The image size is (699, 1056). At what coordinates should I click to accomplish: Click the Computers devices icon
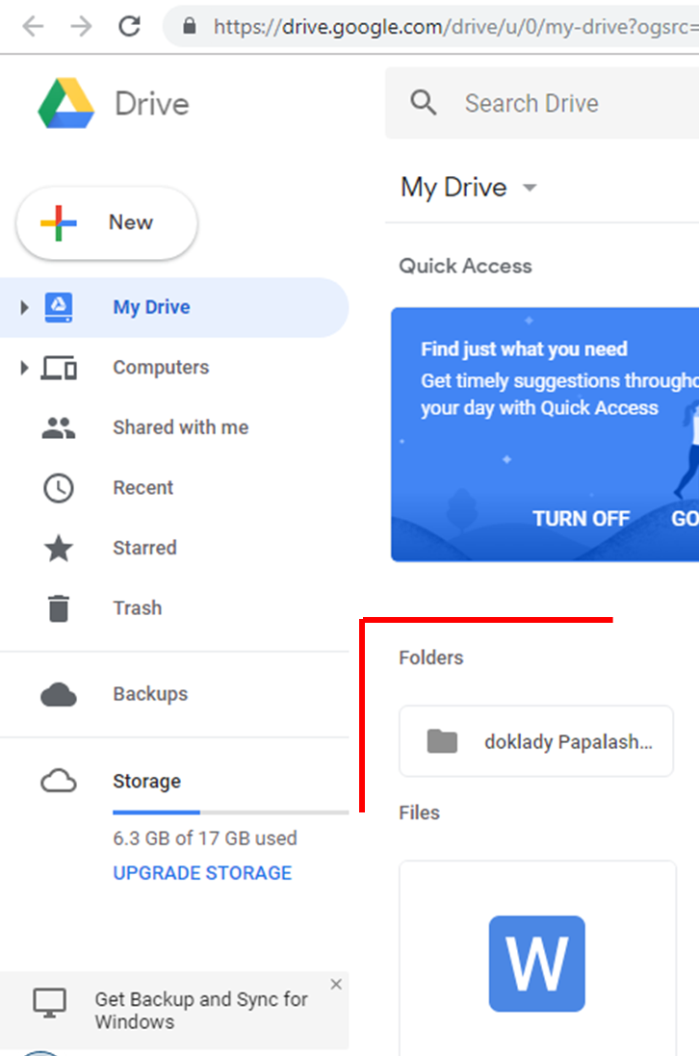(59, 368)
